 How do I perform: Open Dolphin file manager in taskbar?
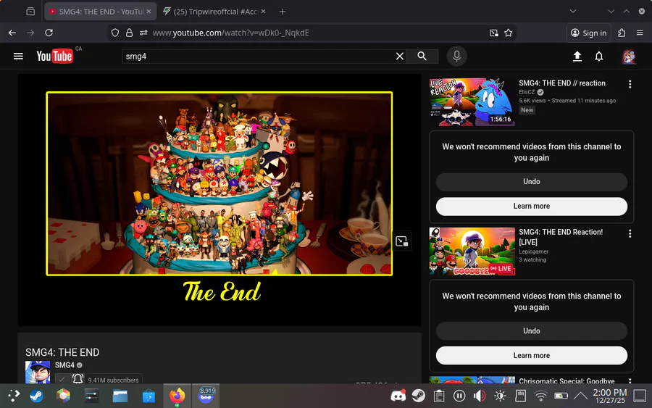[x=120, y=396]
